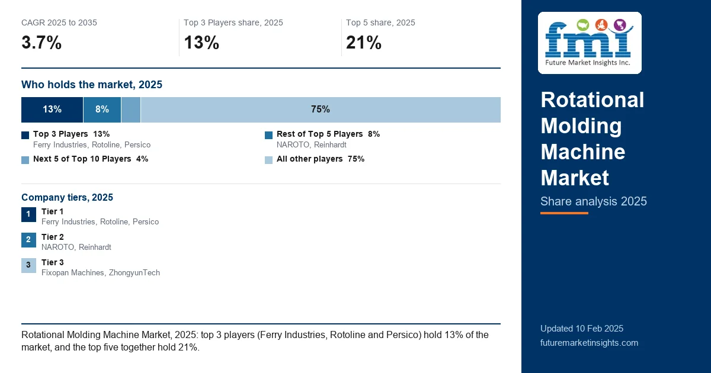
Task: Click the All other players legend square
Action: (x=268, y=160)
